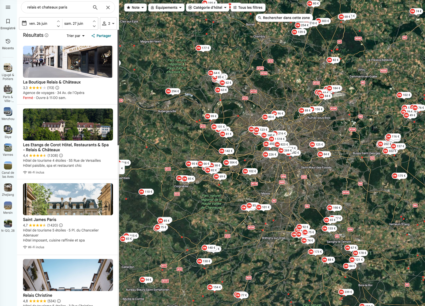Select the 102 € pin east of Othis
This screenshot has height=306, width=425.
click(x=404, y=95)
